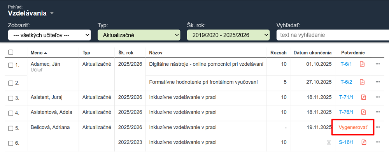
Task: Open three-dots menu for Asistentová row
Action: tap(378, 112)
